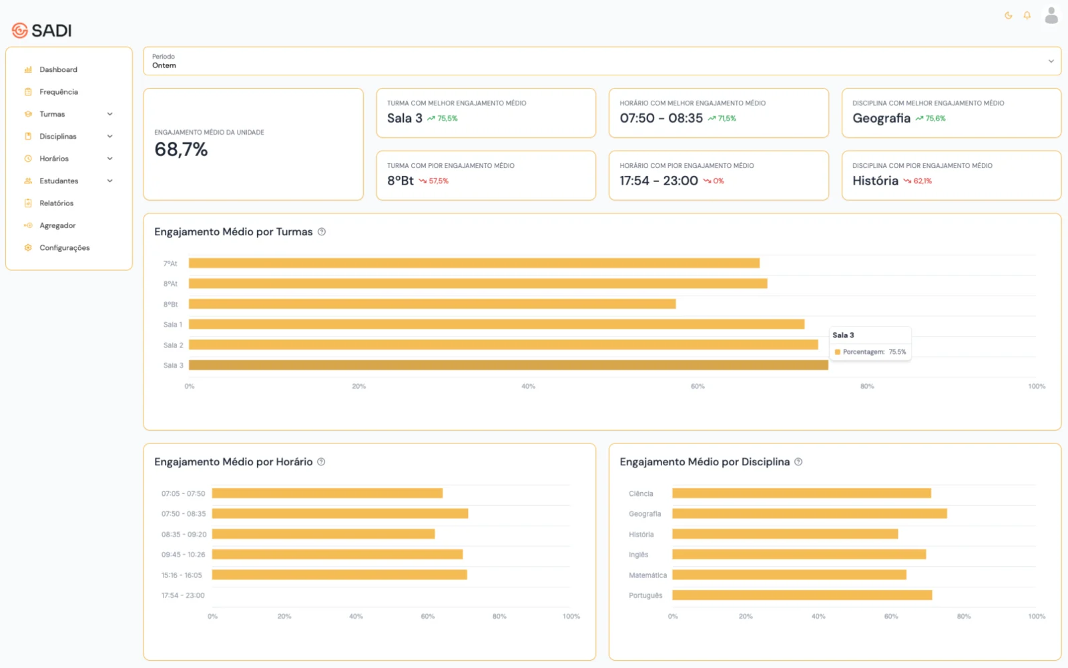1068x668 pixels.
Task: Click the Sala 3 bar in Turmas chart
Action: point(509,365)
